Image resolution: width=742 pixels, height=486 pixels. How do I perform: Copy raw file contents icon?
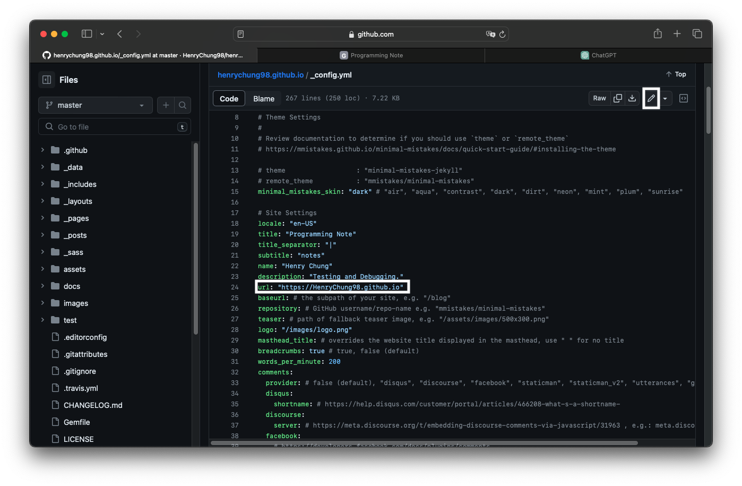point(618,98)
